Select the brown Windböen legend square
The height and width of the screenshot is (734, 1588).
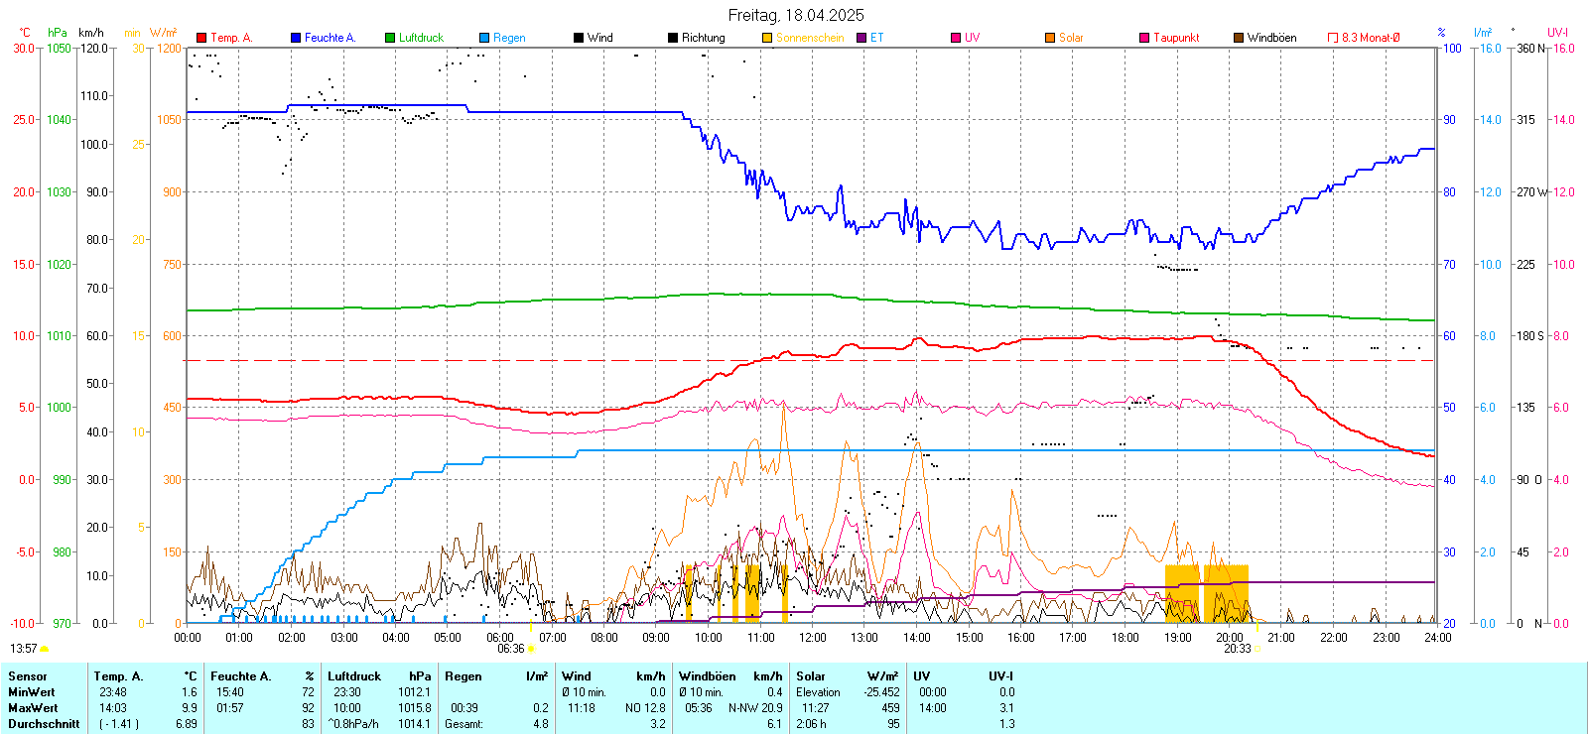1239,38
